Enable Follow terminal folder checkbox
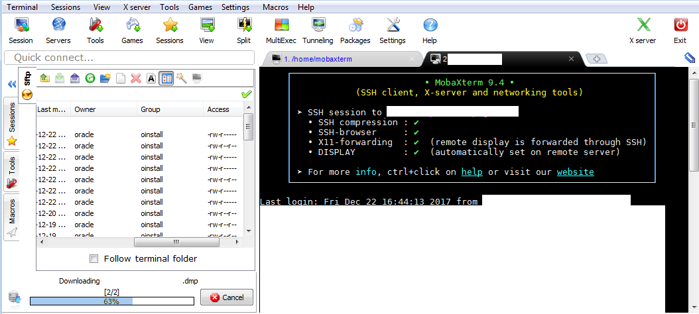Viewport: 699px width, 314px height. tap(94, 259)
